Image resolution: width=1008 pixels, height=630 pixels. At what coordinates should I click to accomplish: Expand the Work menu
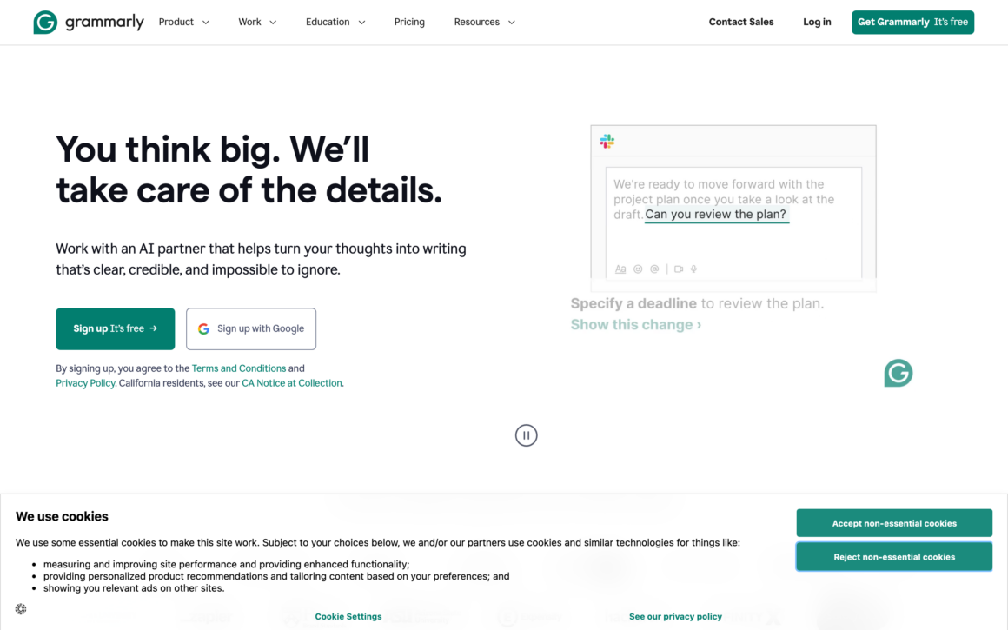257,22
